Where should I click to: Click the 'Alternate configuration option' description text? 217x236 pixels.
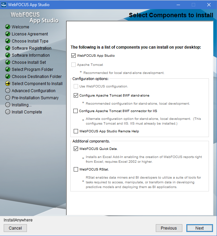(x=143, y=121)
